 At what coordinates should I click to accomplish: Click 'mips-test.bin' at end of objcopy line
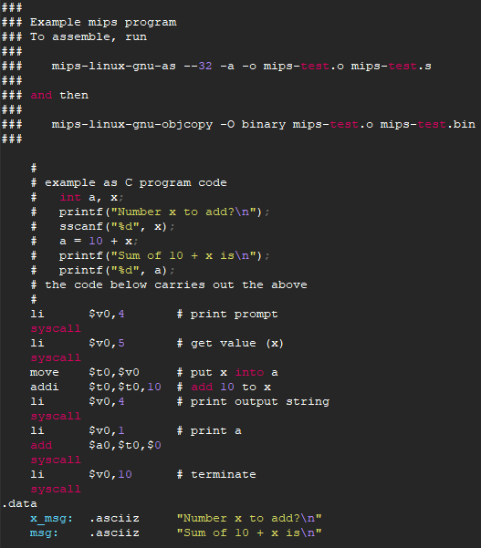[428, 124]
